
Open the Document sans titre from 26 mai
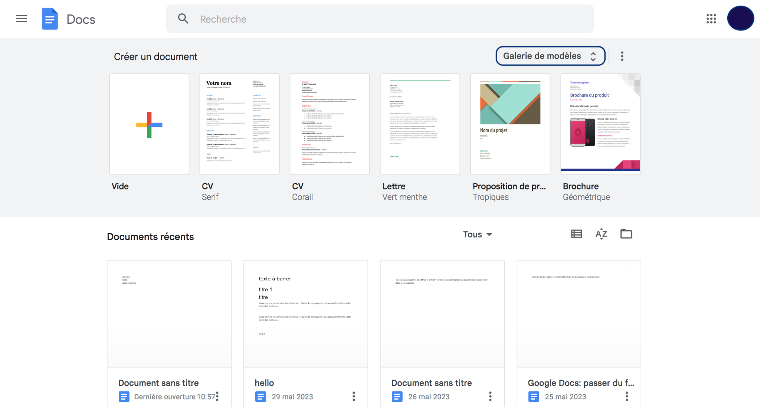(x=442, y=314)
